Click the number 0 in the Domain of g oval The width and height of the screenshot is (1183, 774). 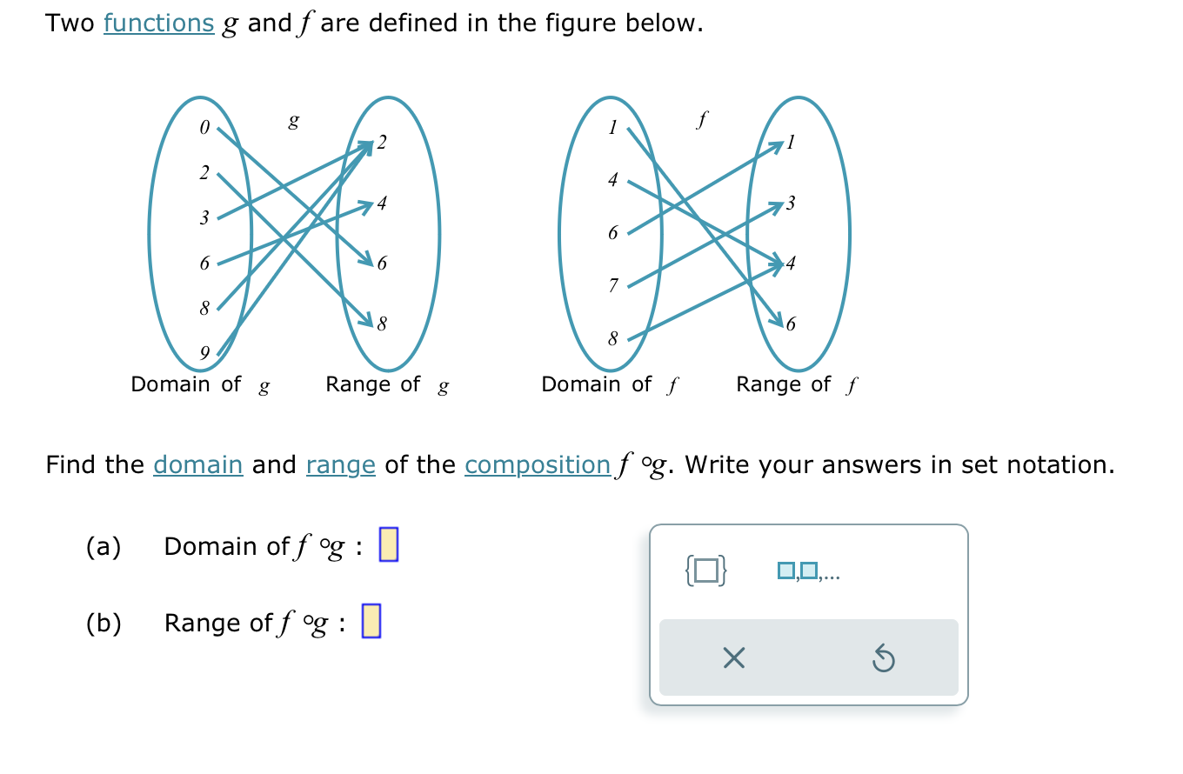point(203,128)
